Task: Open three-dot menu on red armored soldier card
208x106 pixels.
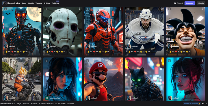Action: tap(120, 9)
